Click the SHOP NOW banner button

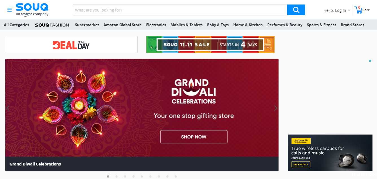click(194, 137)
